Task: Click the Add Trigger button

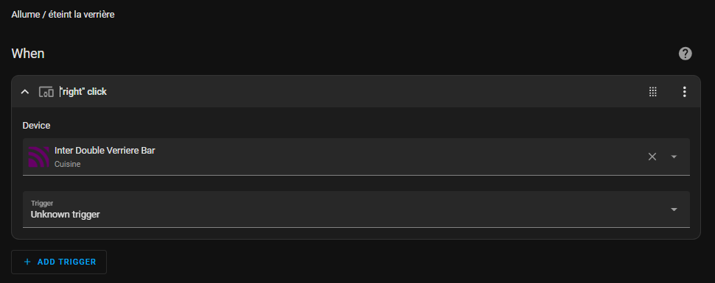Action: [x=59, y=262]
